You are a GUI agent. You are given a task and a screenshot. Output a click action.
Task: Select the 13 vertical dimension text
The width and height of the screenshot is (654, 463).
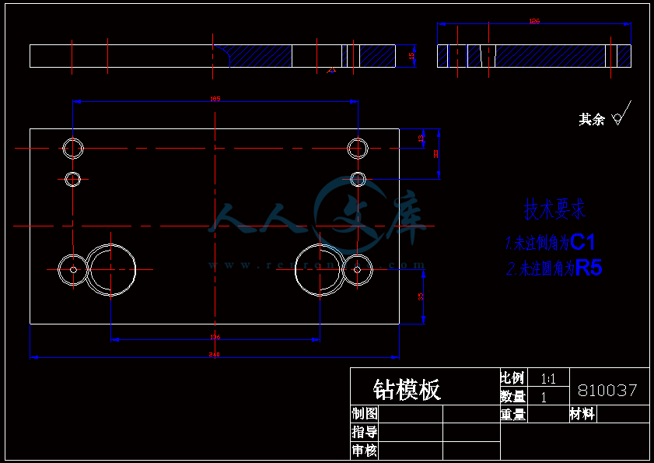[421, 138]
